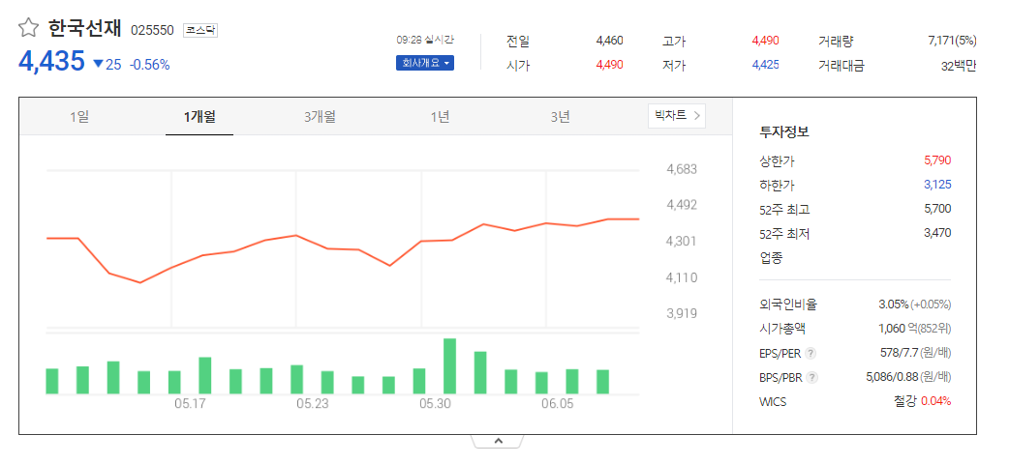Click the 09:28 실시간 timestamp

[x=425, y=40]
